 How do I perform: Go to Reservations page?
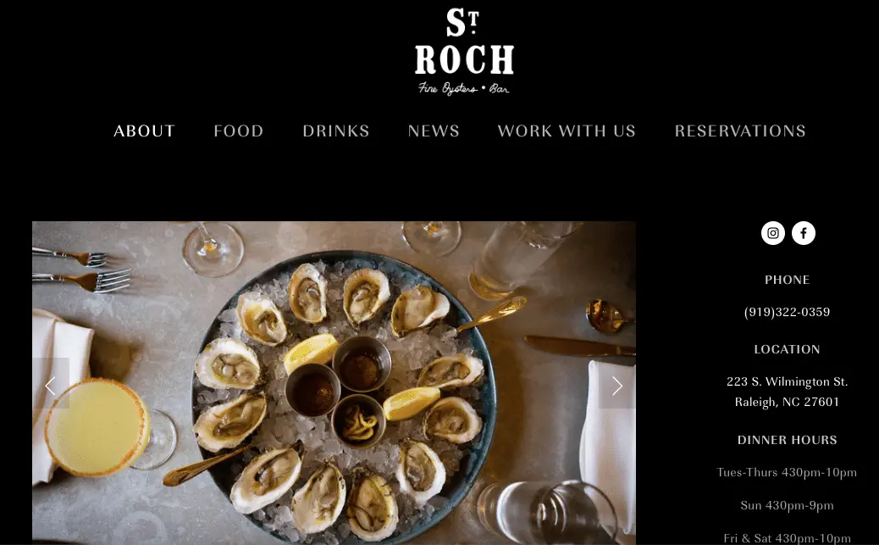click(x=740, y=131)
